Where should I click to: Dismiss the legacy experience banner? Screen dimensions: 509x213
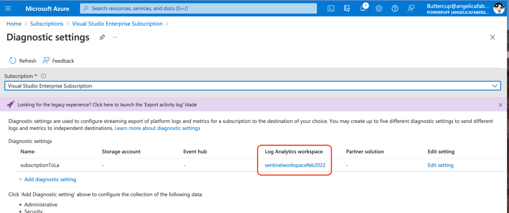(501, 105)
